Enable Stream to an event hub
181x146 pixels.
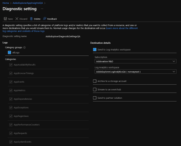[95, 90]
